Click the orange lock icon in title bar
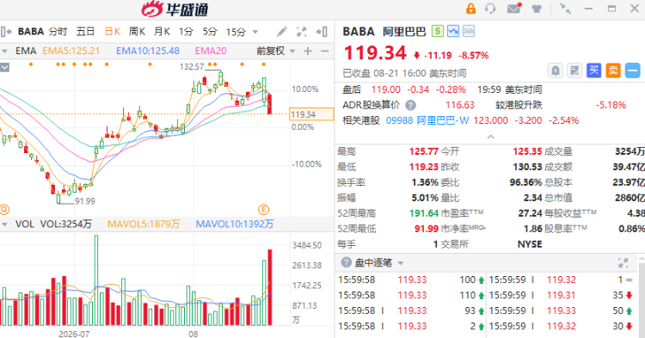This screenshot has height=338, width=645. (470, 9)
